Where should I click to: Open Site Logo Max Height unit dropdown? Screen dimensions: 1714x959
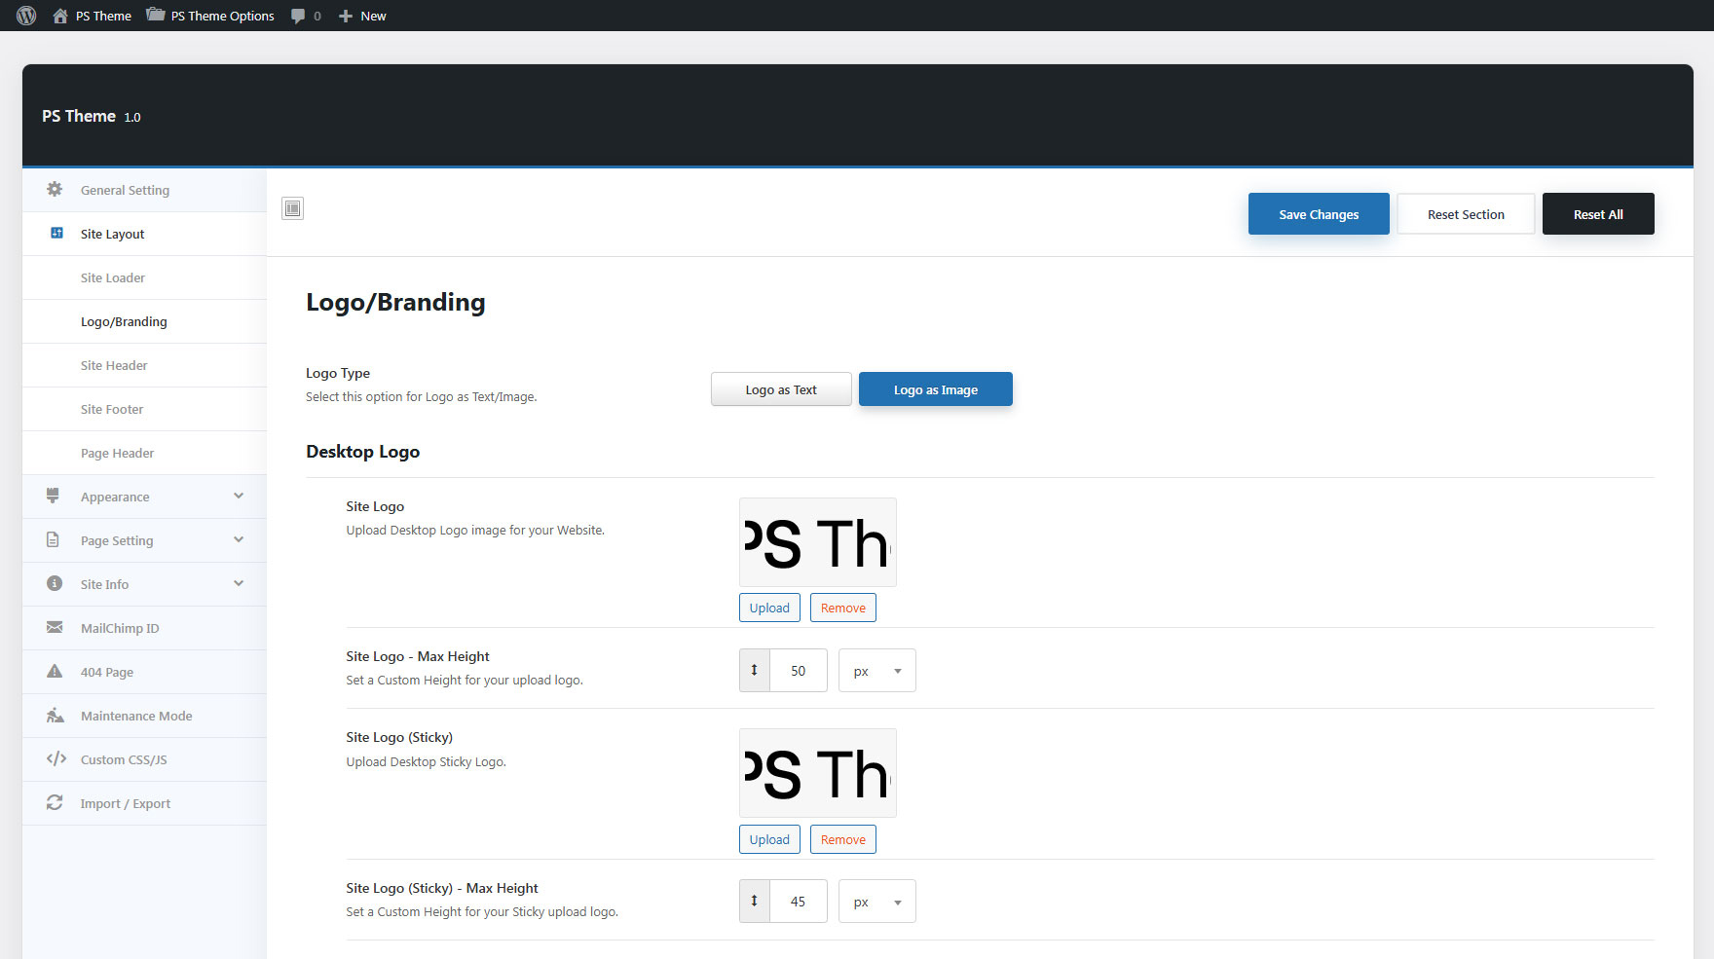(x=876, y=671)
